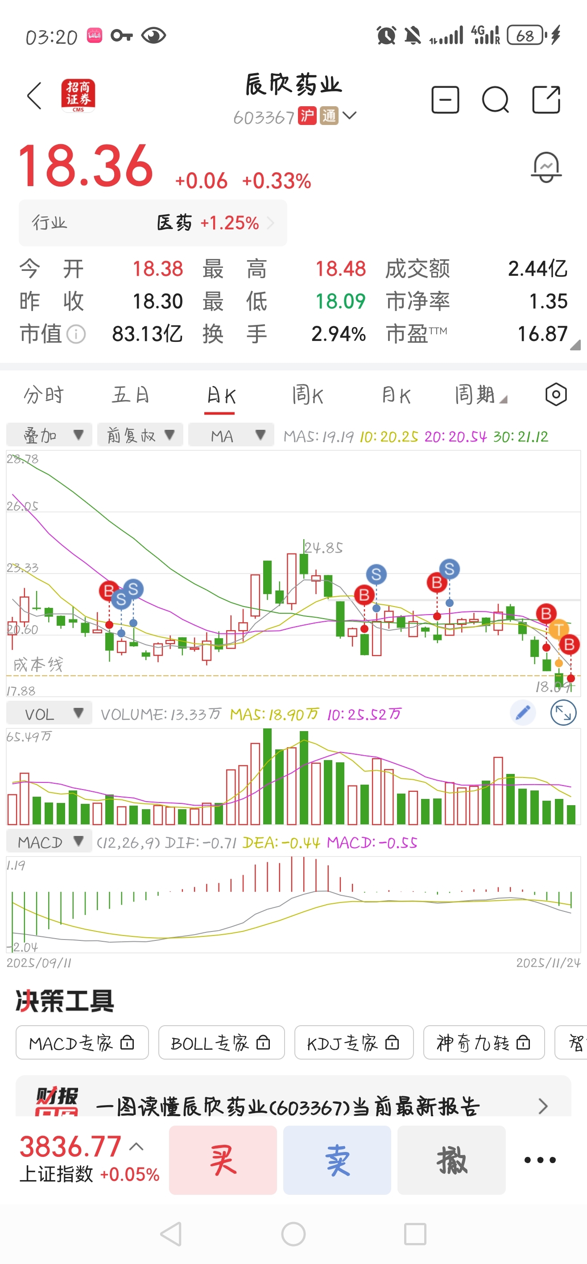Open the 叠加 overlay dropdown
This screenshot has width=587, height=1264.
[x=49, y=435]
